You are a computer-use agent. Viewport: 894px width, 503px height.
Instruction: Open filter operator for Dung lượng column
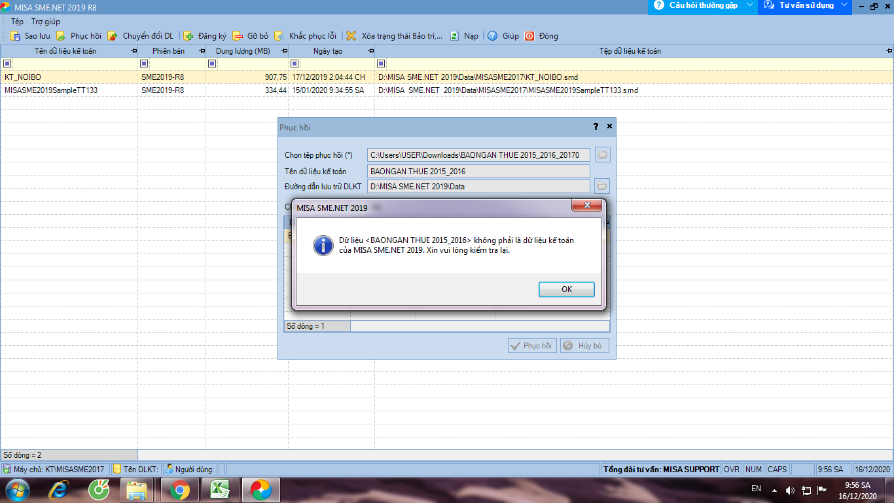[212, 64]
